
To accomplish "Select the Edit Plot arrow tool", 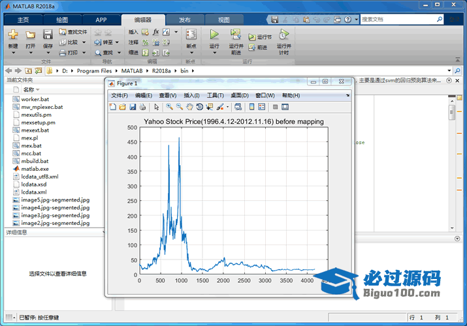I will click(157, 107).
